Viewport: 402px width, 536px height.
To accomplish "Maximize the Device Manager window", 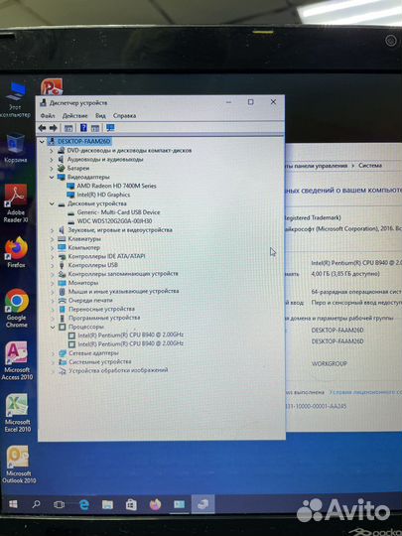I will (x=250, y=102).
